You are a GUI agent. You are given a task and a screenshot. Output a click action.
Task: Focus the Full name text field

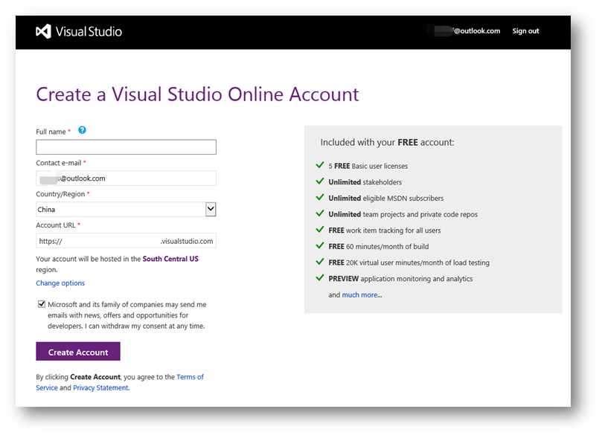pyautogui.click(x=126, y=147)
